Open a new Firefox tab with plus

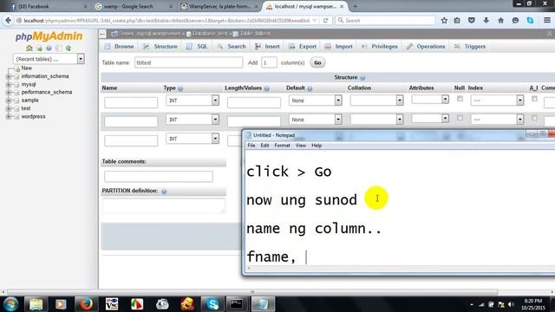point(355,6)
